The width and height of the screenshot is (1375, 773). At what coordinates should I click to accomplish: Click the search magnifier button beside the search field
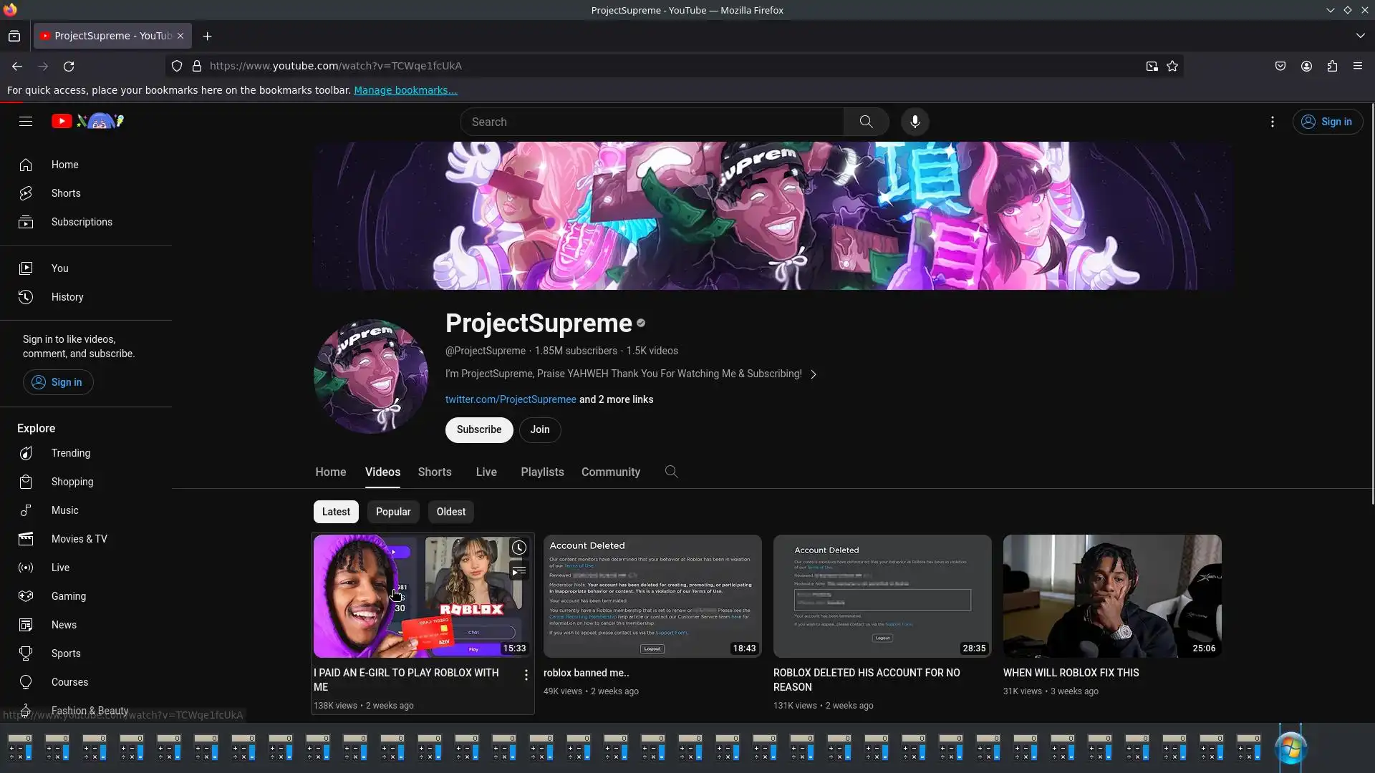pyautogui.click(x=866, y=122)
